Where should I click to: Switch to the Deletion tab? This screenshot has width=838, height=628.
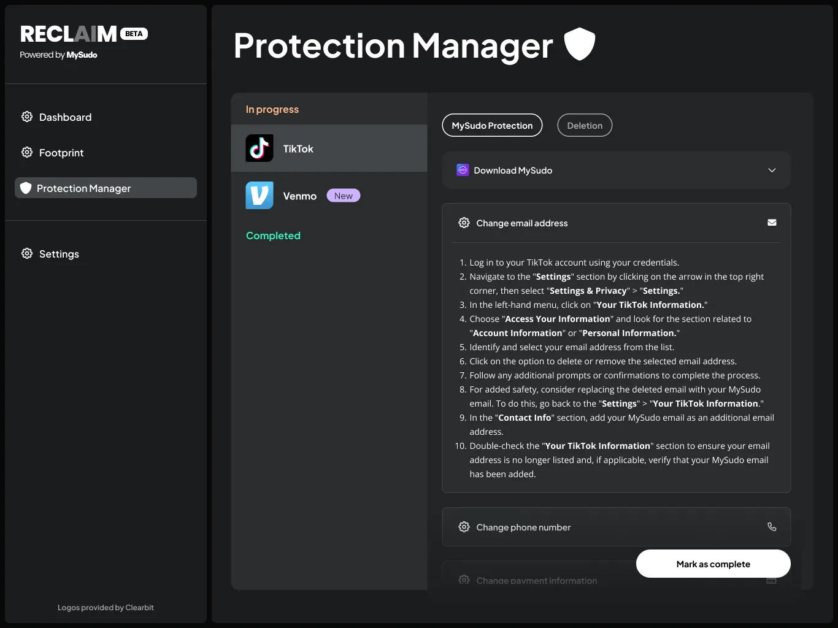coord(585,125)
